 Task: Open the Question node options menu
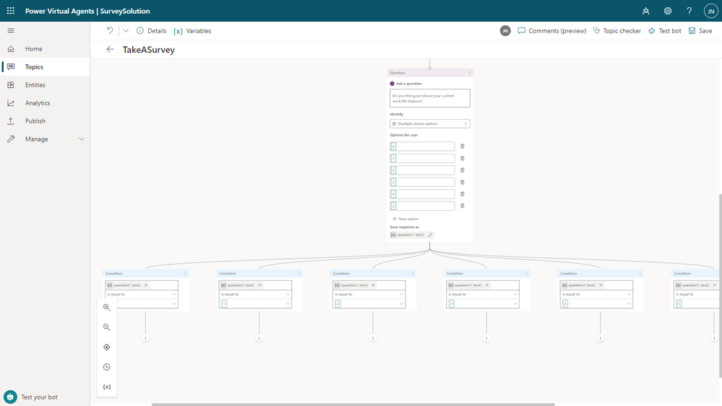click(x=470, y=73)
